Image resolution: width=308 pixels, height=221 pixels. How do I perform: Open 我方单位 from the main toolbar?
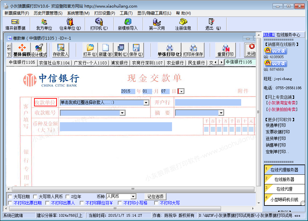click(x=44, y=24)
